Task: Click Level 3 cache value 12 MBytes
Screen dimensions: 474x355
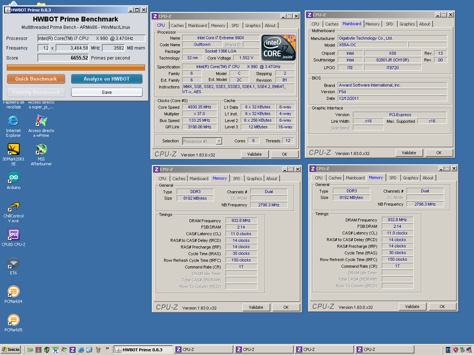Action: pyautogui.click(x=258, y=127)
